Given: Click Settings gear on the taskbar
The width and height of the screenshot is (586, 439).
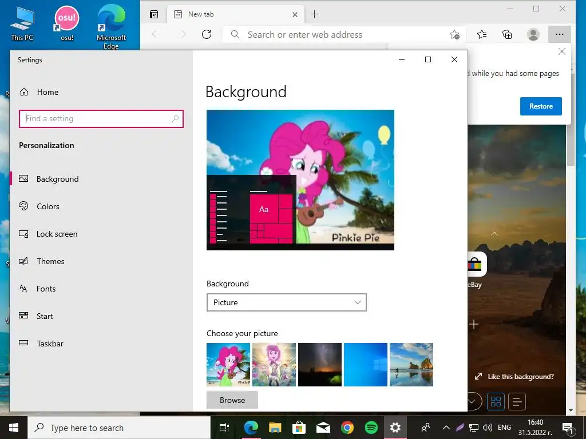Looking at the screenshot, I should tap(395, 428).
